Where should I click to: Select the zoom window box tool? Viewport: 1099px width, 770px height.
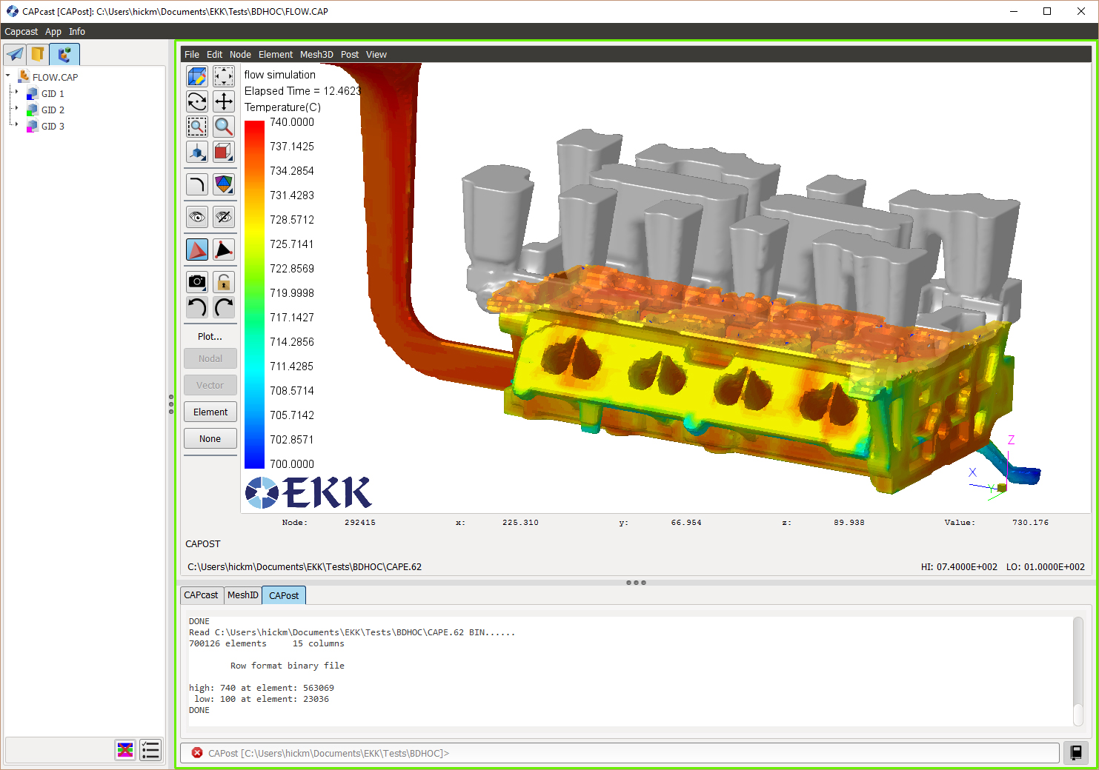tap(197, 127)
